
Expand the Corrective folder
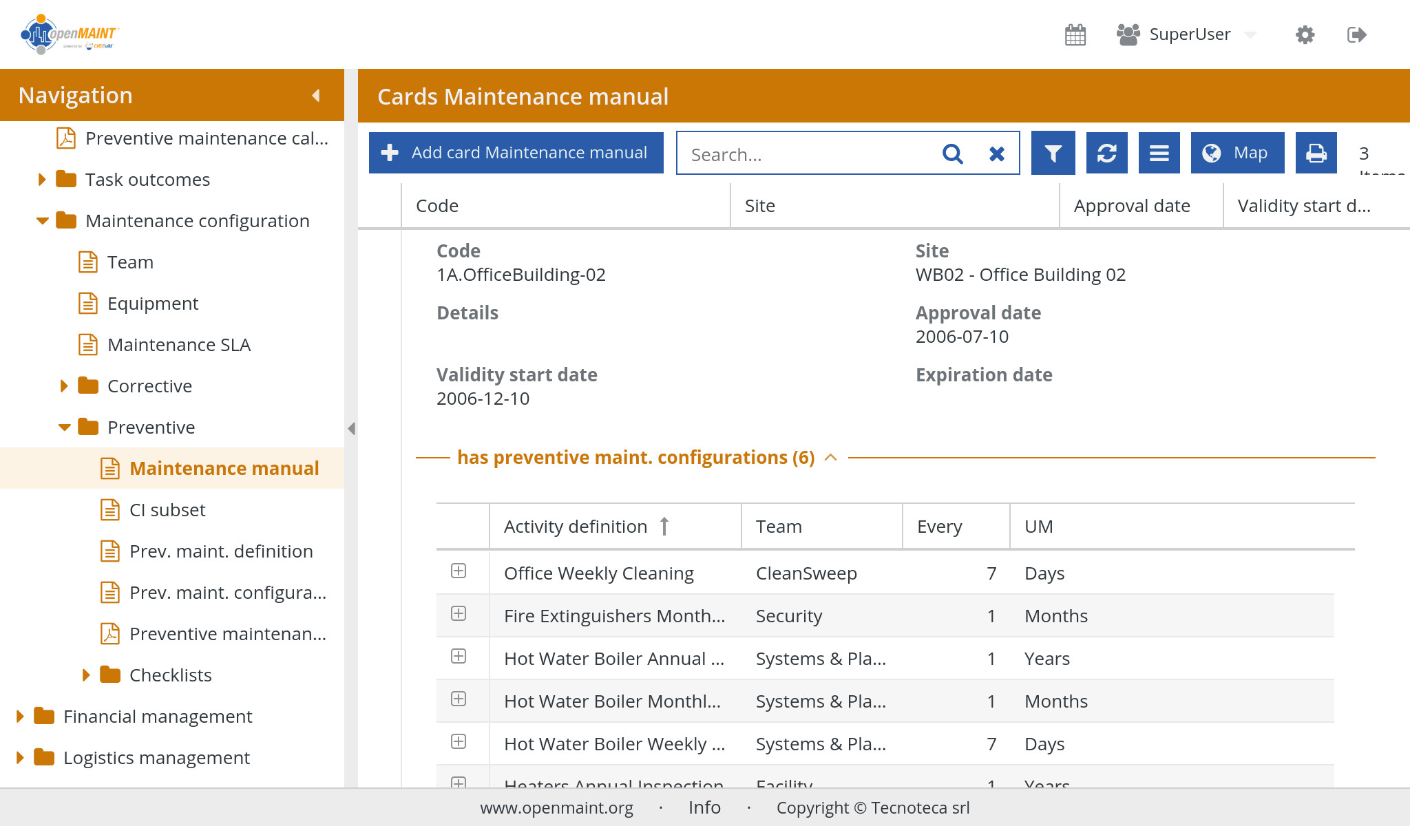[x=64, y=386]
